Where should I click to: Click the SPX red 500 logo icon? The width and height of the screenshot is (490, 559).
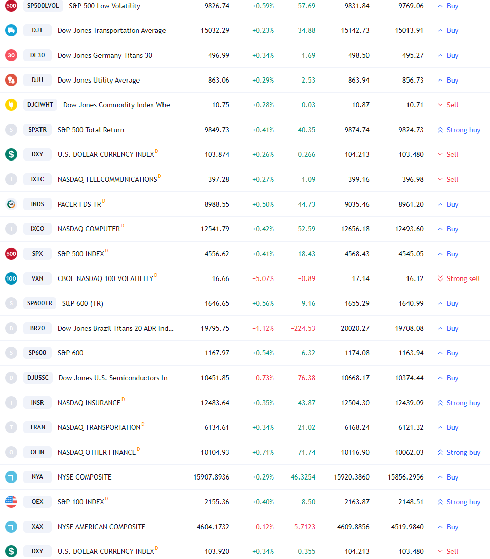[11, 254]
